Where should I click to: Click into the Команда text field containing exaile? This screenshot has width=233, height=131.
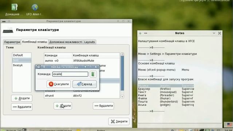coord(70,74)
